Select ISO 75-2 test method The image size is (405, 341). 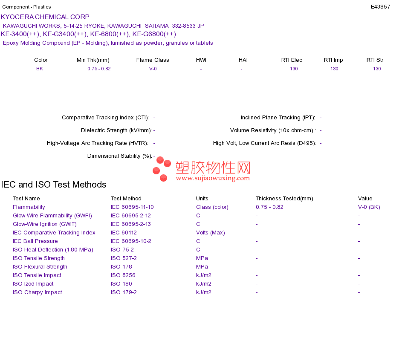[x=122, y=249]
